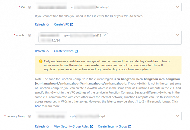190x130 pixels.
Task: Click the Security Group help icon
Action: [29, 116]
